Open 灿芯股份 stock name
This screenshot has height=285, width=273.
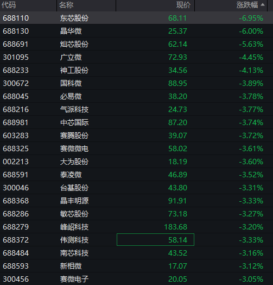pos(74,45)
